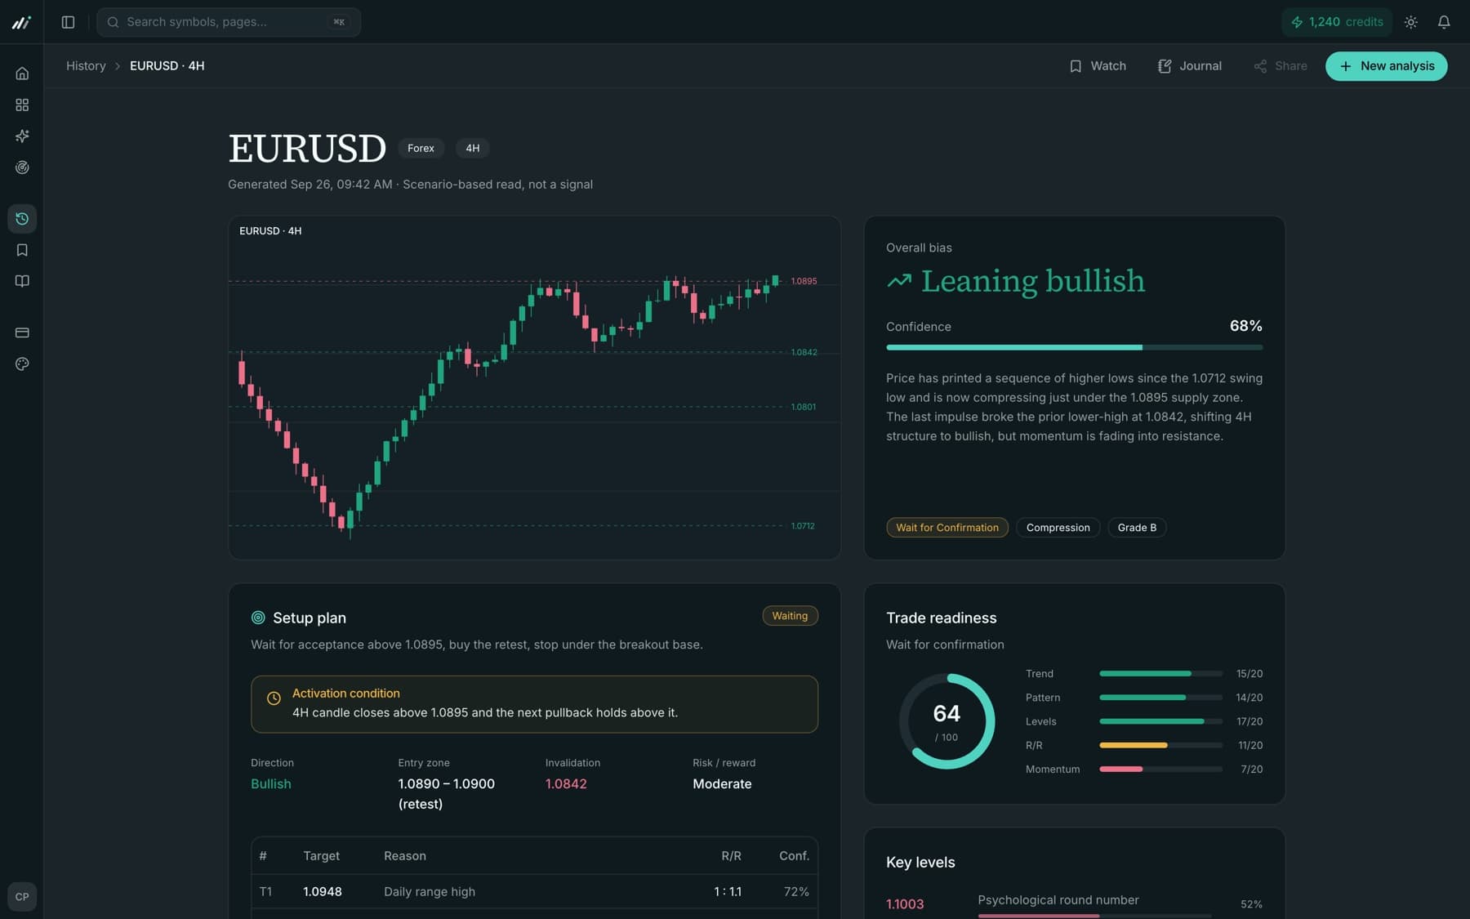
Task: Toggle the sidebar panel
Action: [69, 22]
